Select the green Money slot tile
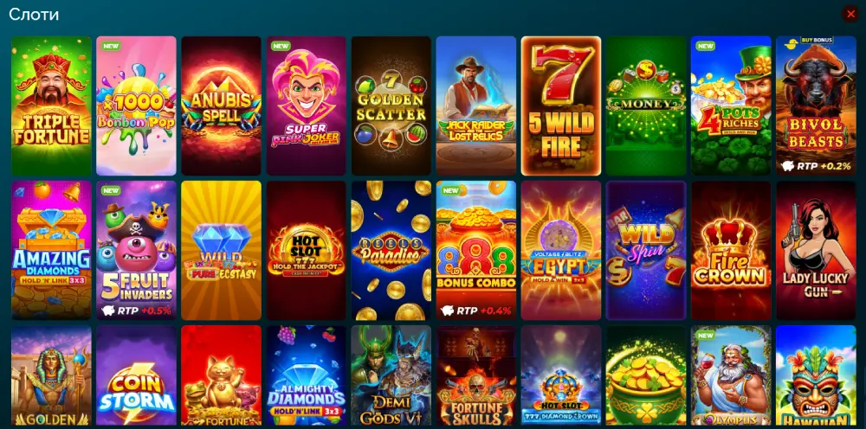This screenshot has width=866, height=429. (646, 106)
